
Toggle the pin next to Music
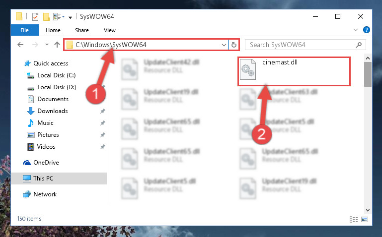[102, 123]
